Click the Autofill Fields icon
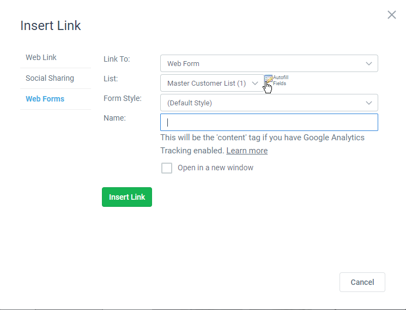Viewport: 406px width, 310px height. pyautogui.click(x=268, y=80)
